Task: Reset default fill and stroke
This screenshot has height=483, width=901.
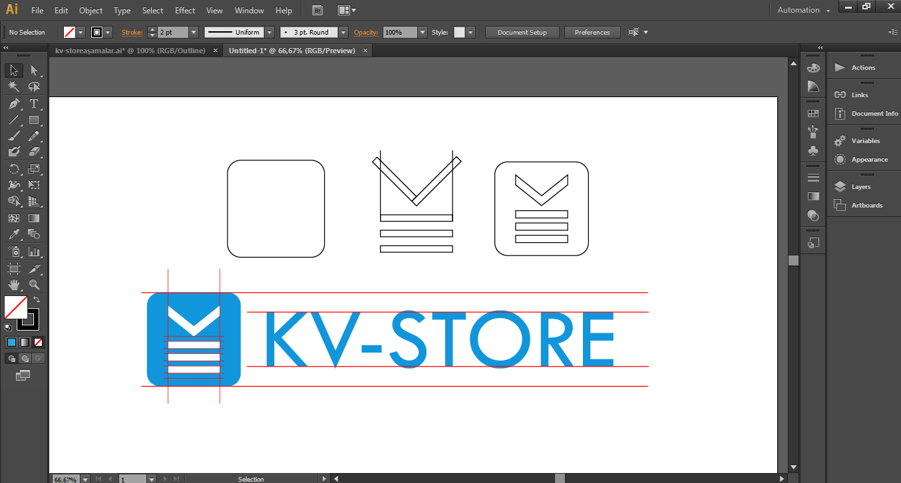Action: point(8,327)
